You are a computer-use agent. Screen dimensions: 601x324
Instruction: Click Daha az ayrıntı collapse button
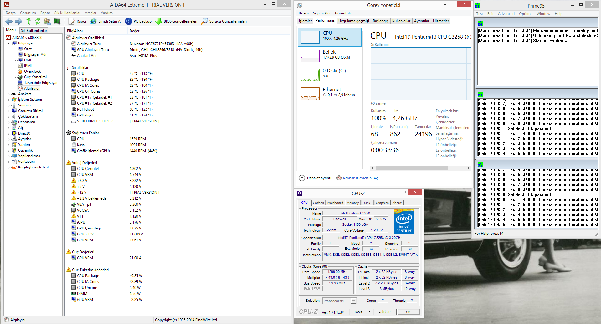(315, 178)
